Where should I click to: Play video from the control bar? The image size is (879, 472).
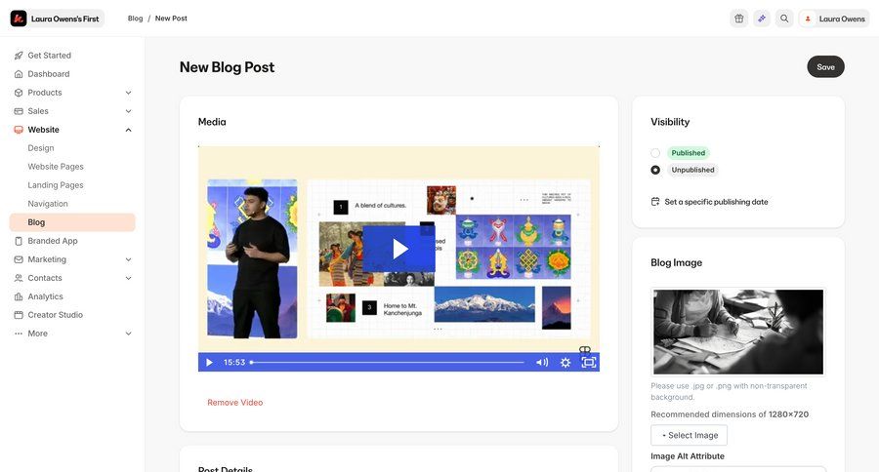(209, 362)
